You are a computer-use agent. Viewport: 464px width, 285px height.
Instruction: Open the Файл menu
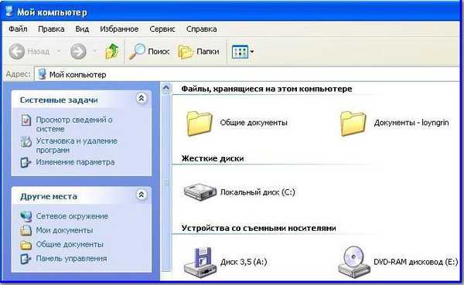[x=18, y=29]
